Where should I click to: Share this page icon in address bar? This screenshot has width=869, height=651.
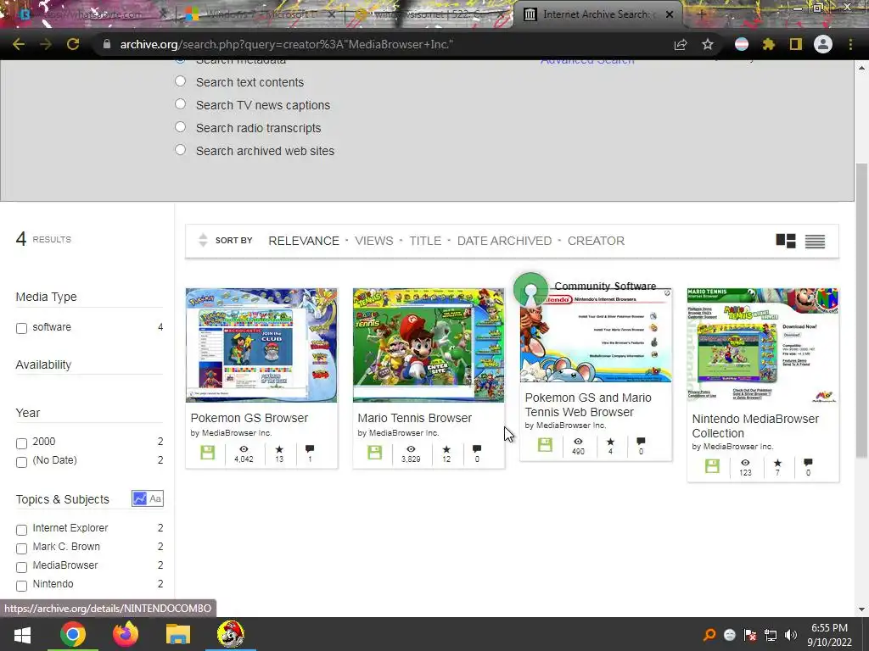pyautogui.click(x=681, y=45)
